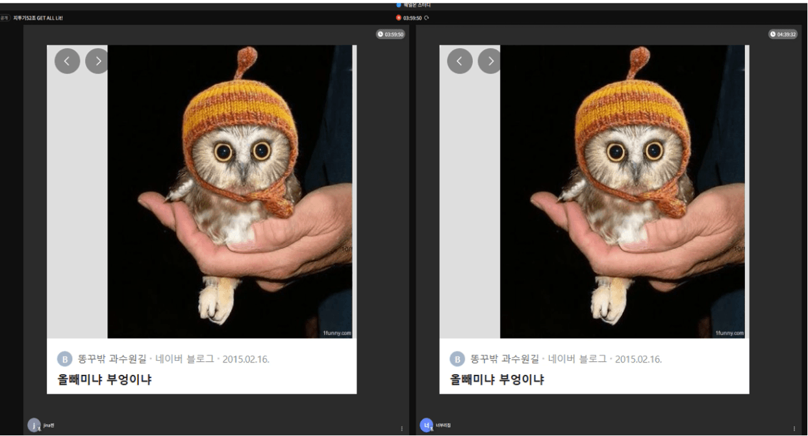Image resolution: width=808 pixels, height=436 pixels.
Task: Click next arrow on left owl image
Action: pyautogui.click(x=97, y=61)
